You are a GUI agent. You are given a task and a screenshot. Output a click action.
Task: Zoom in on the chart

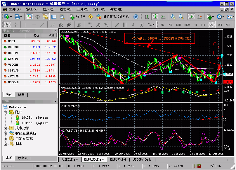click(173, 17)
